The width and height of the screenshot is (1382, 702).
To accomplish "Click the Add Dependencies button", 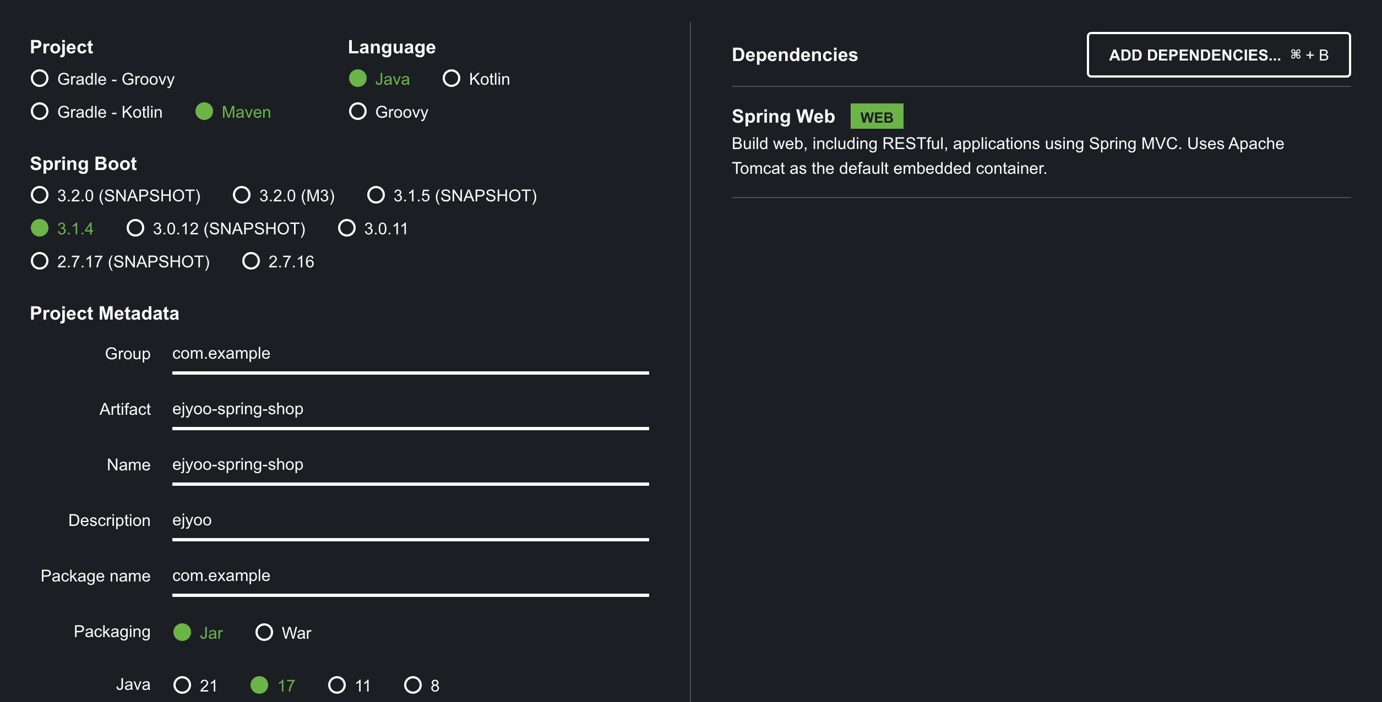I will point(1218,55).
